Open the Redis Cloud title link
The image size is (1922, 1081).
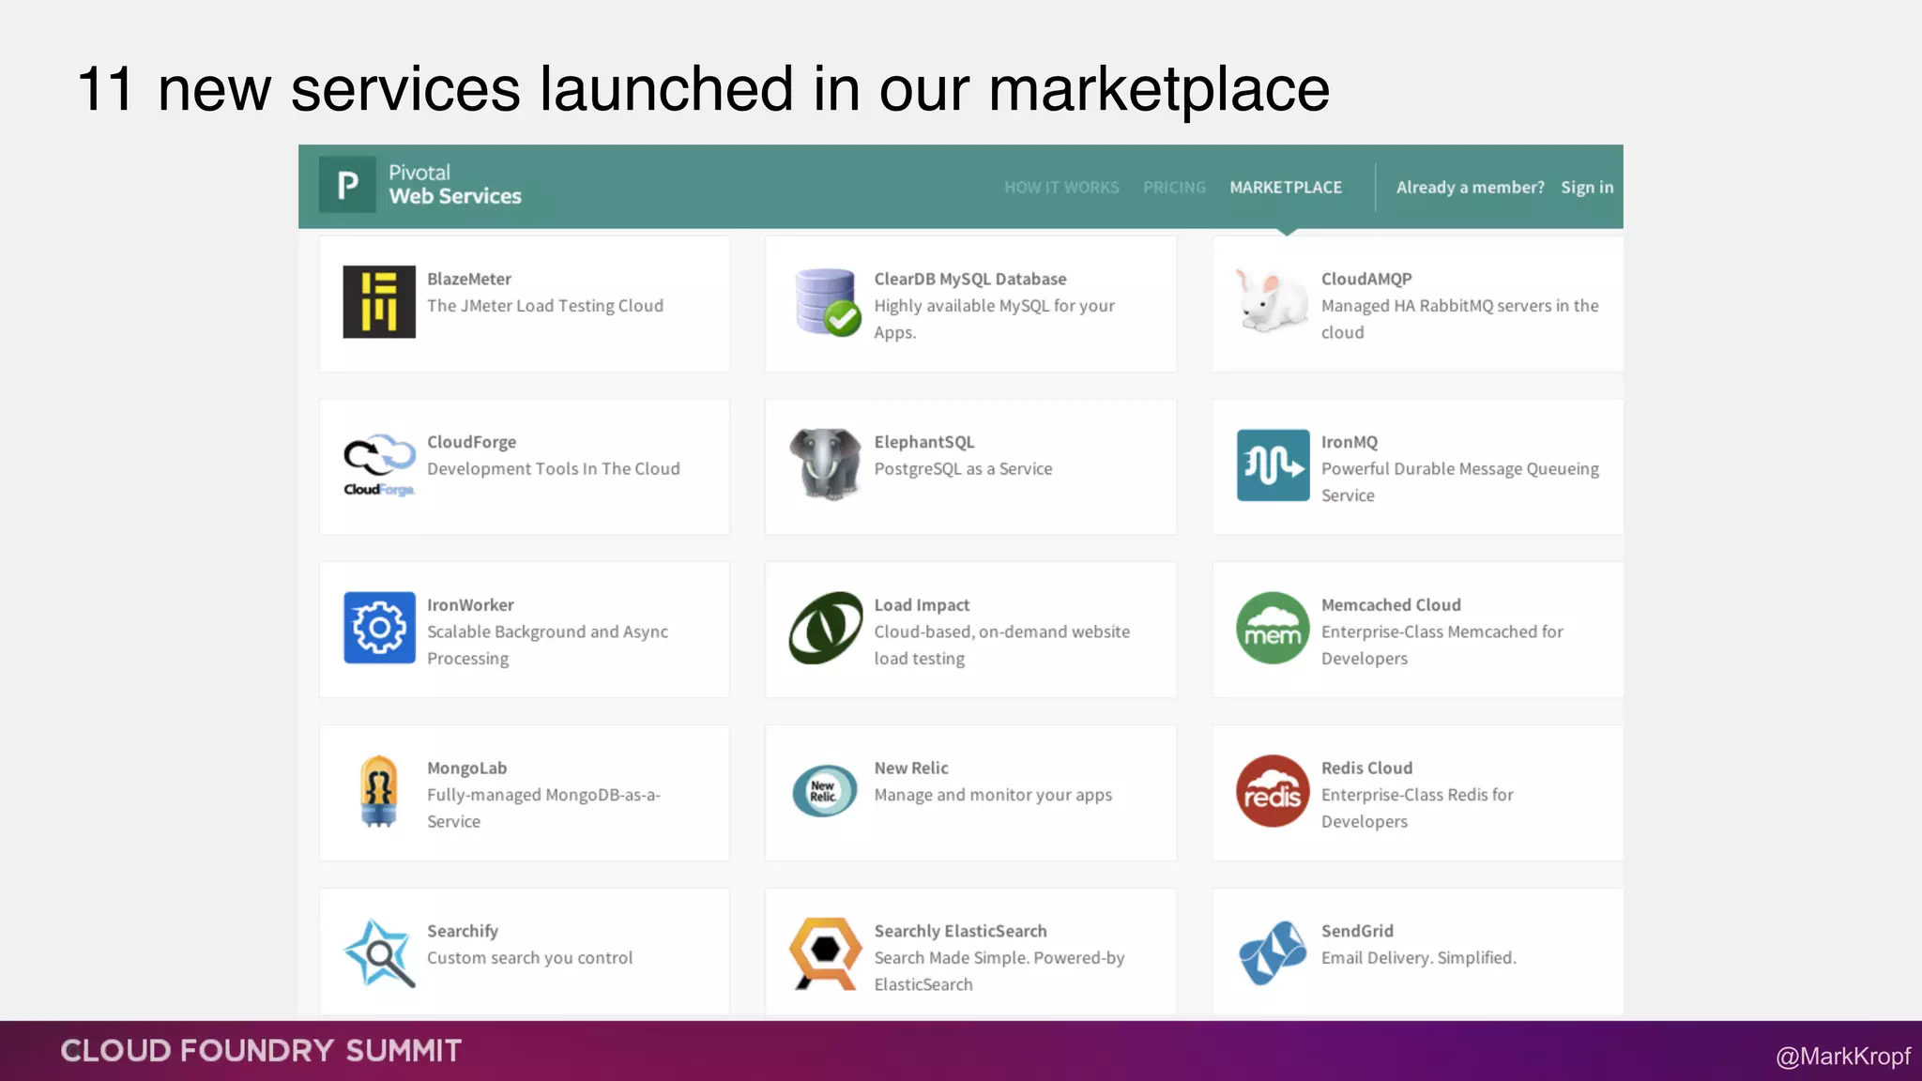pos(1366,768)
